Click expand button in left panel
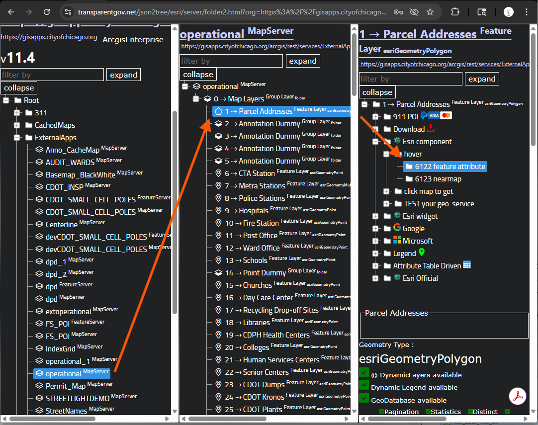Screen dimensions: 538x425 pyautogui.click(x=123, y=75)
